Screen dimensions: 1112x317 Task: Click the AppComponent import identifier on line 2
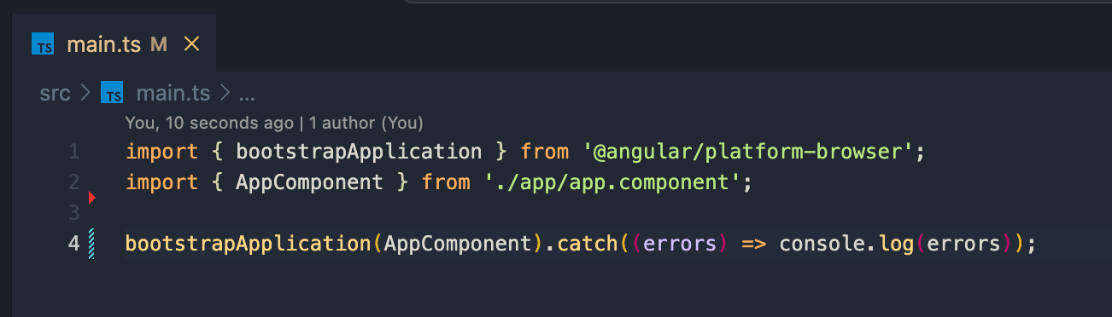pos(309,182)
